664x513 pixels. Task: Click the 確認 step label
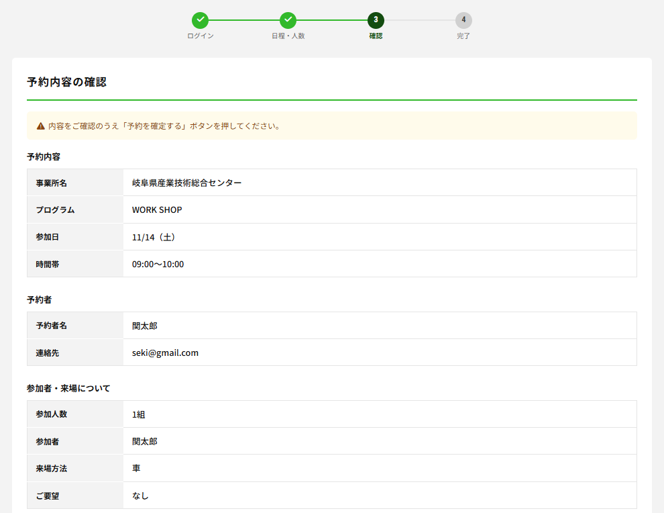pyautogui.click(x=376, y=36)
